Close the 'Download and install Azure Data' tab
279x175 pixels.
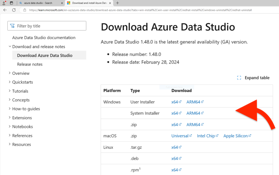[110, 3]
